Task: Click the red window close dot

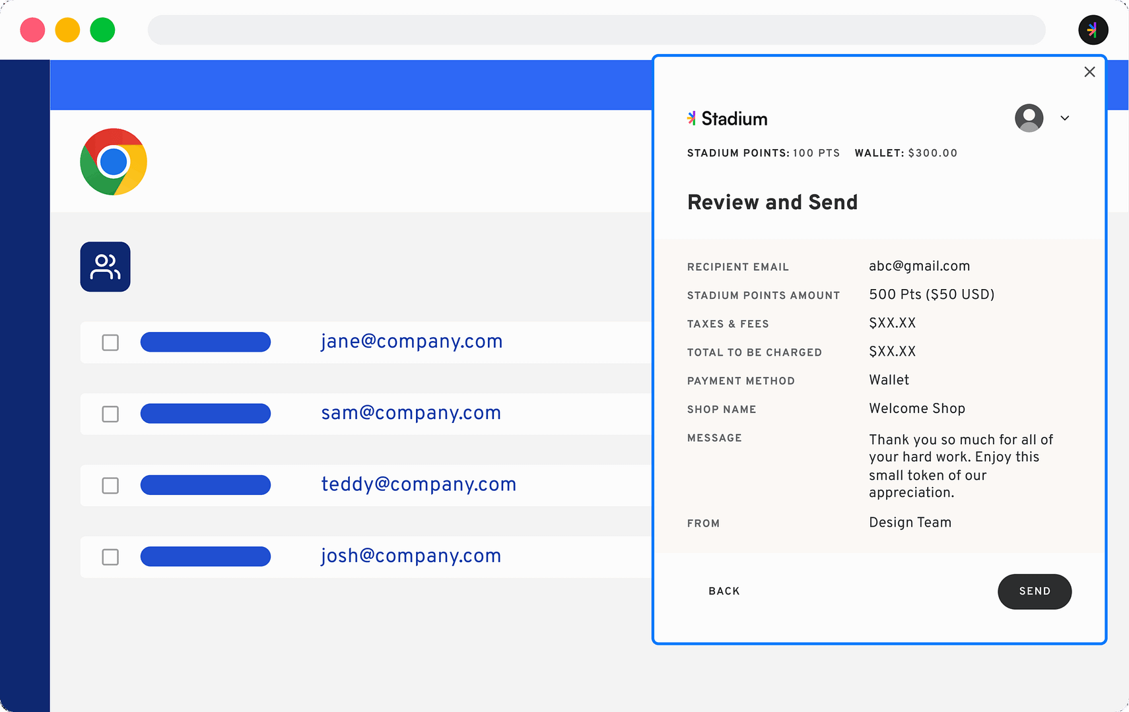Action: point(32,30)
